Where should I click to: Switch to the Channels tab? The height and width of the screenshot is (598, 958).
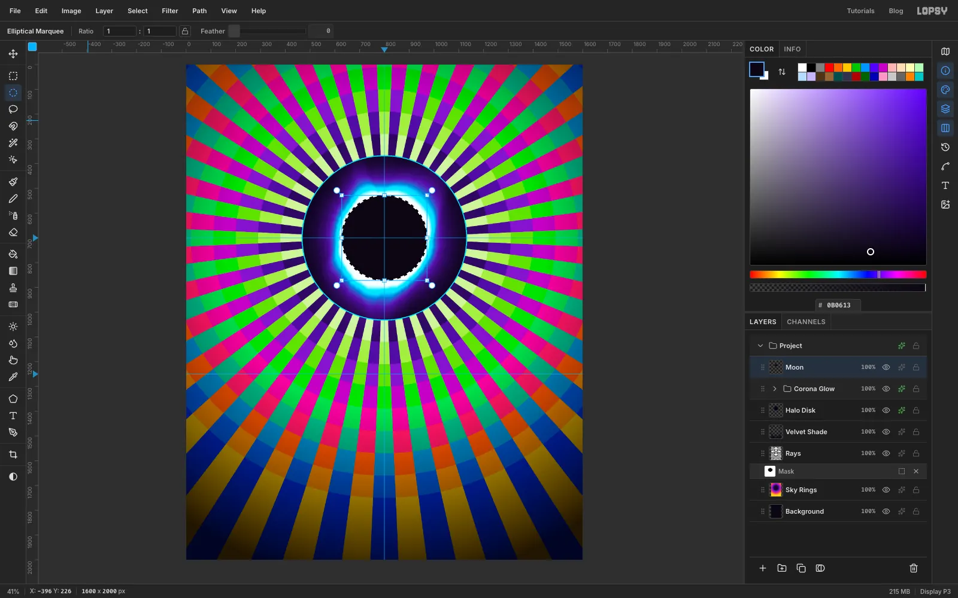(x=806, y=322)
